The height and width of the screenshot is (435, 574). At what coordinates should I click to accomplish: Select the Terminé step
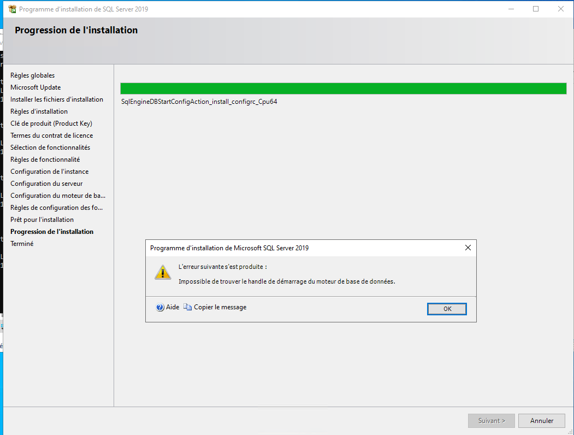pos(22,244)
